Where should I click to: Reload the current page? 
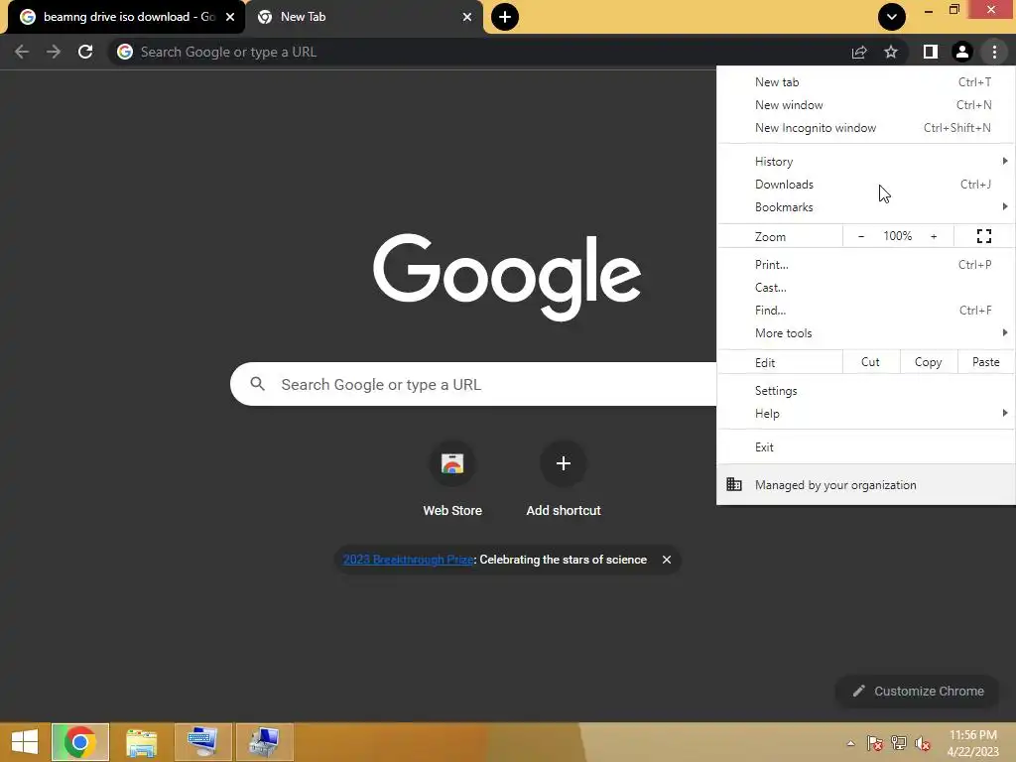pyautogui.click(x=85, y=52)
